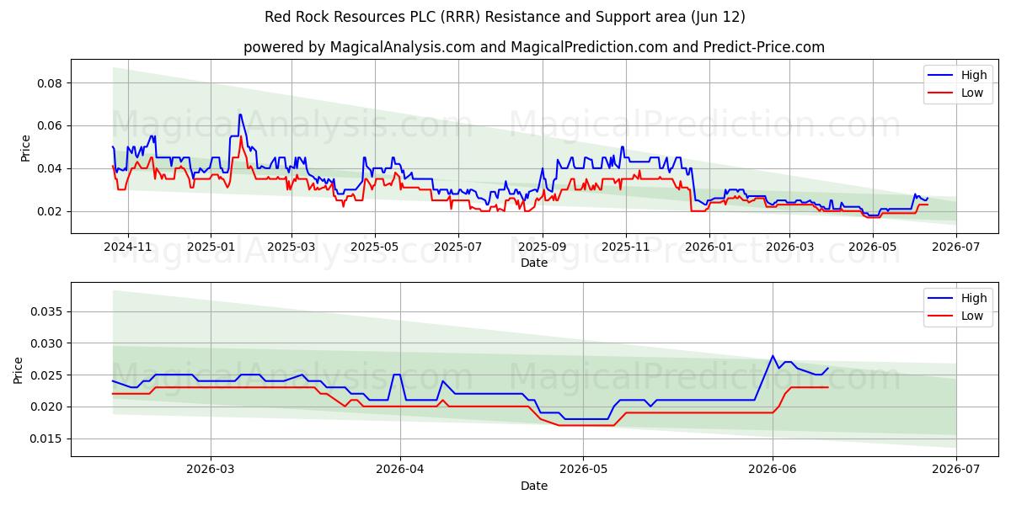Click the '0.025' y-axis tick label
Screen dimensions: 1011x505
click(x=48, y=375)
